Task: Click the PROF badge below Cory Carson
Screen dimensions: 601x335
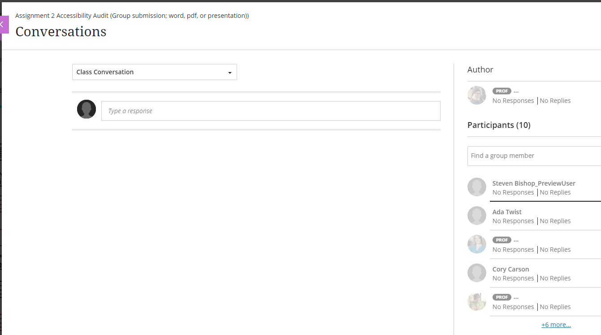Action: (502, 297)
